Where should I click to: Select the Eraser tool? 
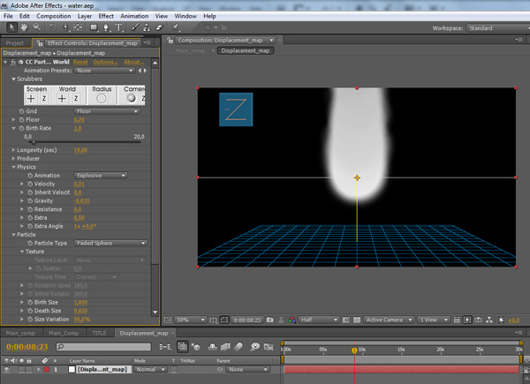click(x=159, y=27)
